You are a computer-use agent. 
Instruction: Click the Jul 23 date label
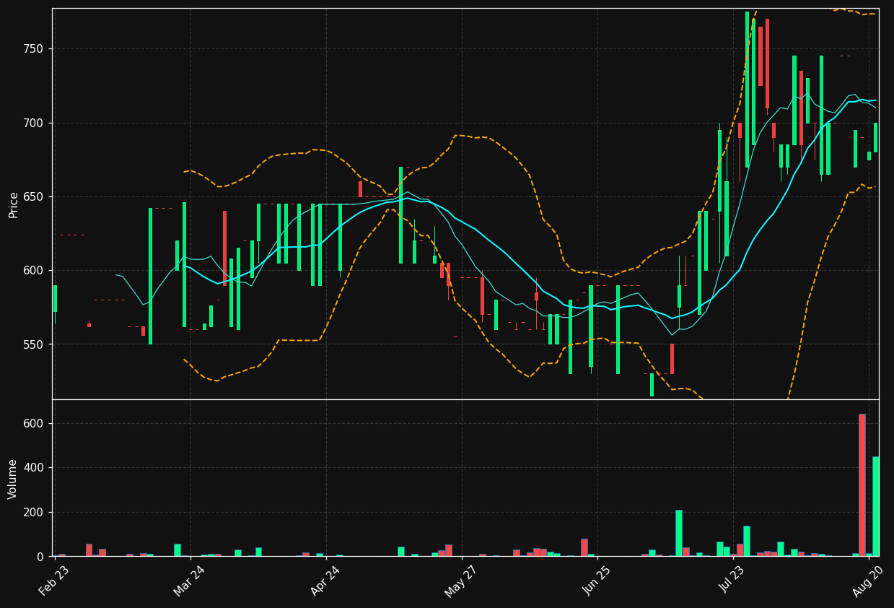coord(732,581)
